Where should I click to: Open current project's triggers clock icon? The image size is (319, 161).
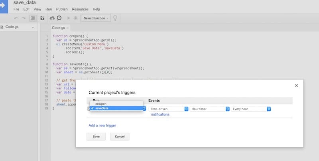59,18
